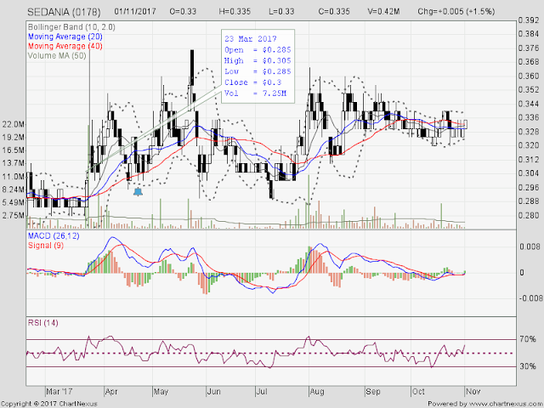
Task: Select the Moving Average (20) legend label
Action: tap(65, 37)
